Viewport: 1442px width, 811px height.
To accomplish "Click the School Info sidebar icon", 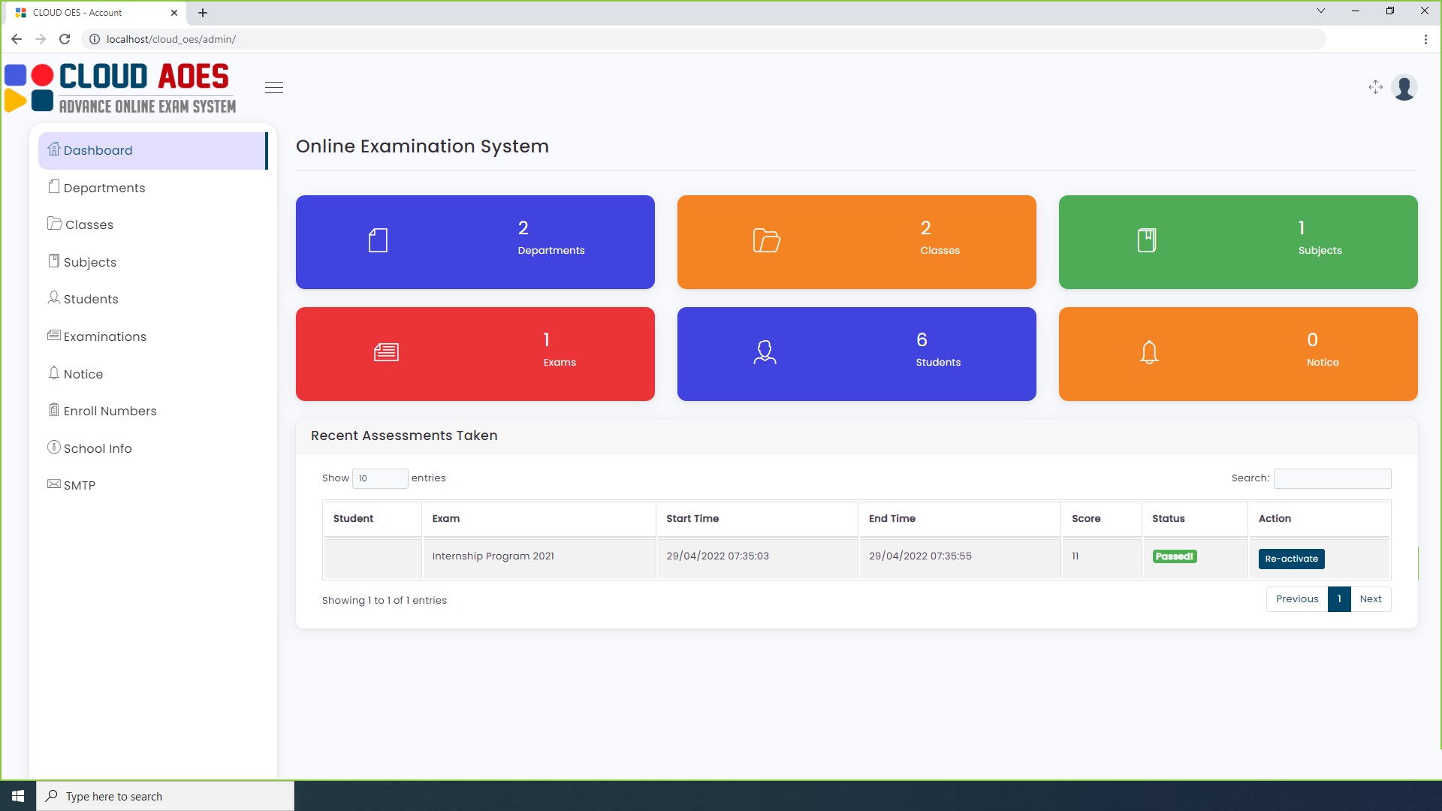I will click(53, 448).
